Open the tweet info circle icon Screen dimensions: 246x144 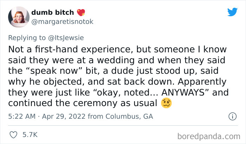coord(232,116)
